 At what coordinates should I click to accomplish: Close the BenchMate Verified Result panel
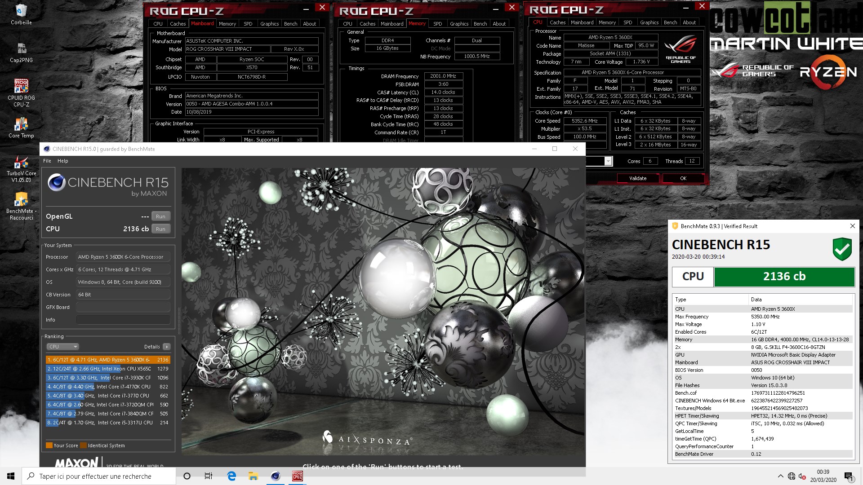pyautogui.click(x=852, y=226)
